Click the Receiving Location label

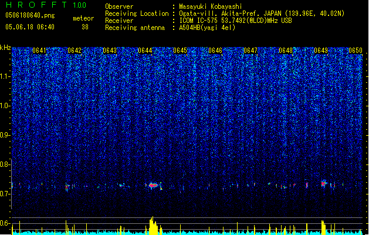(x=137, y=14)
